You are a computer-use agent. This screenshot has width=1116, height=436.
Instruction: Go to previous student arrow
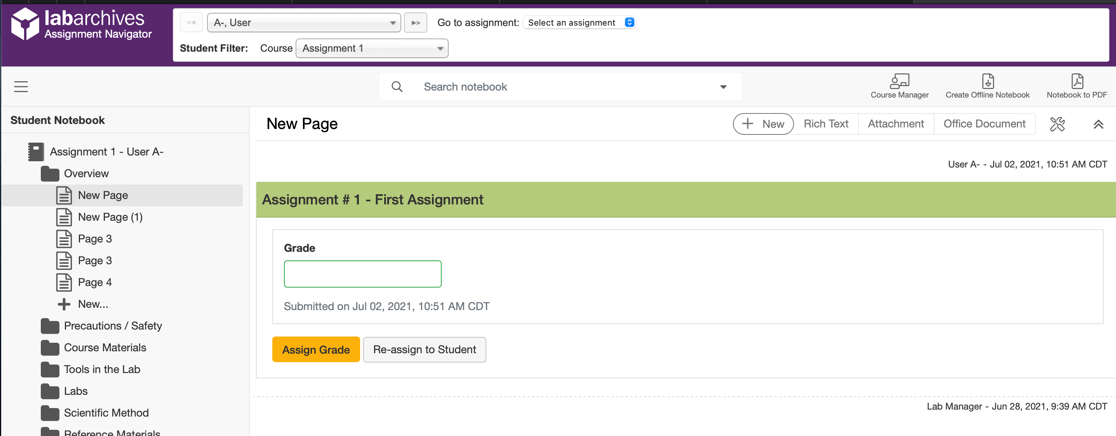(x=191, y=23)
